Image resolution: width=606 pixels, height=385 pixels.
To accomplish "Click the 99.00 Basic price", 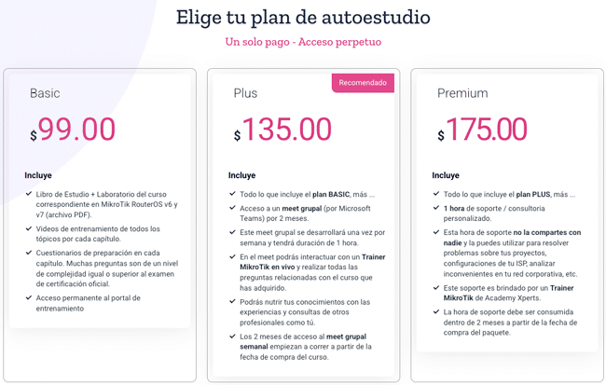I will click(x=76, y=130).
